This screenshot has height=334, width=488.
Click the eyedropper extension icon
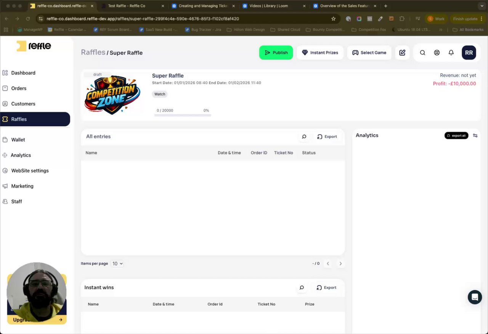pos(380,19)
